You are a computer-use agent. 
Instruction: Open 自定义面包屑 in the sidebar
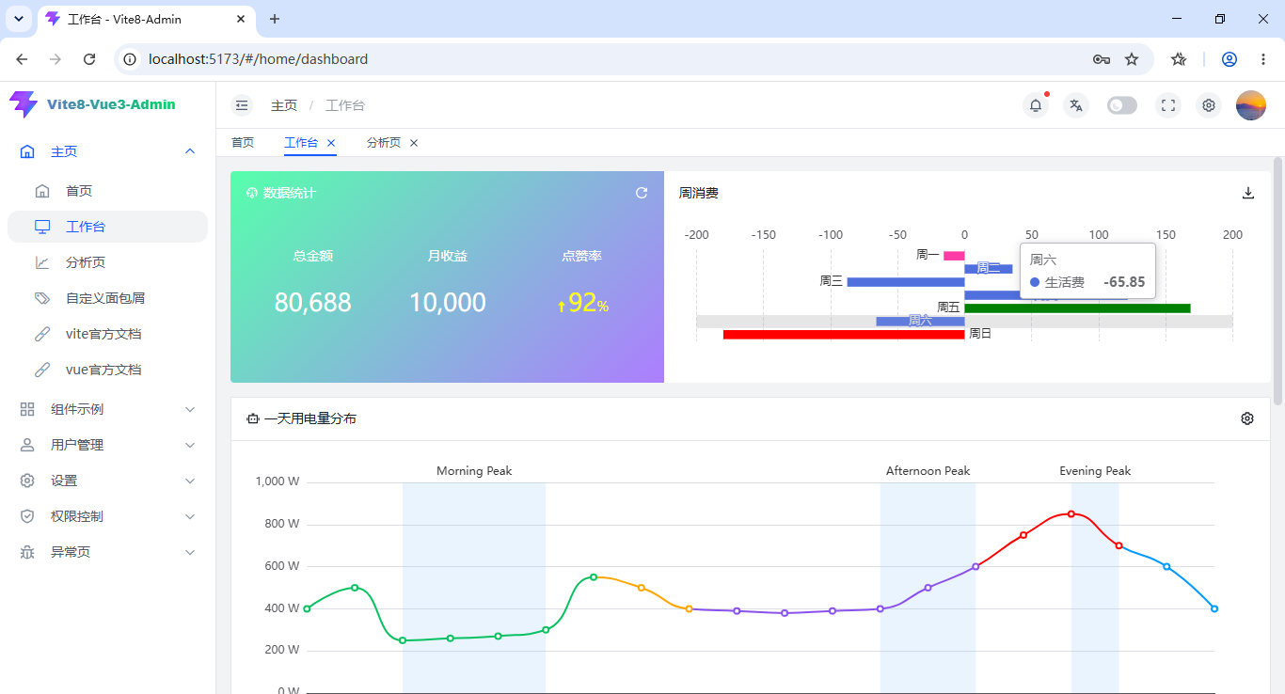coord(107,298)
